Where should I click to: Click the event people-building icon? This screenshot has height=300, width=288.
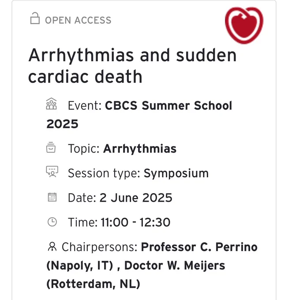(x=52, y=104)
